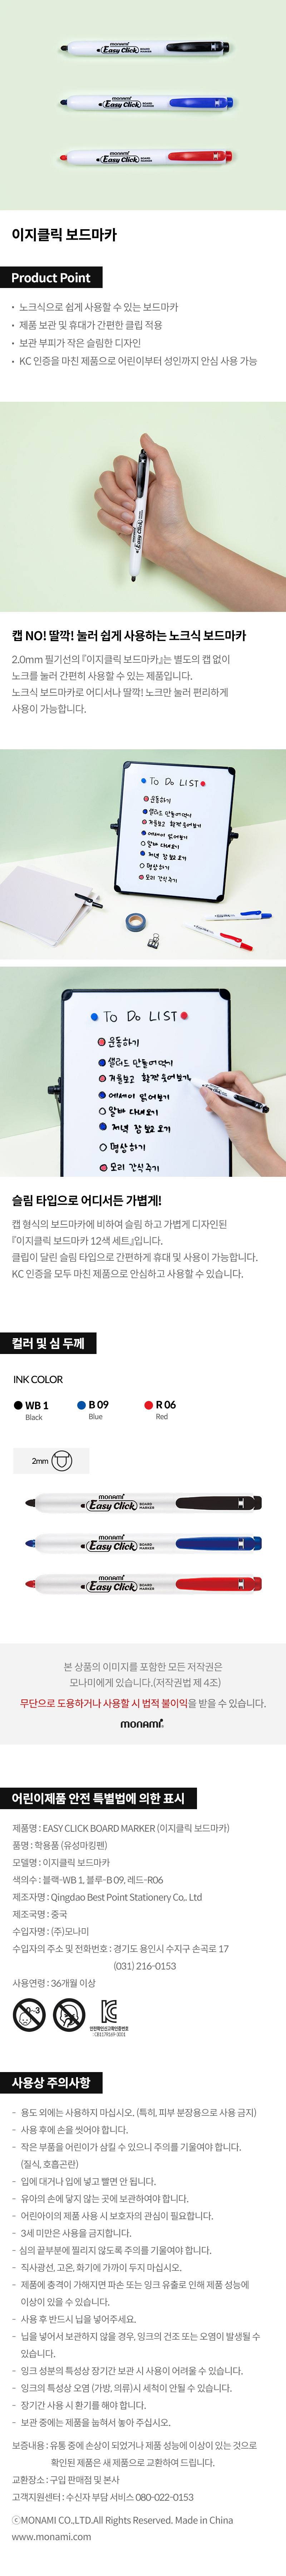Click the monami logo under copyright notice

143,1724
